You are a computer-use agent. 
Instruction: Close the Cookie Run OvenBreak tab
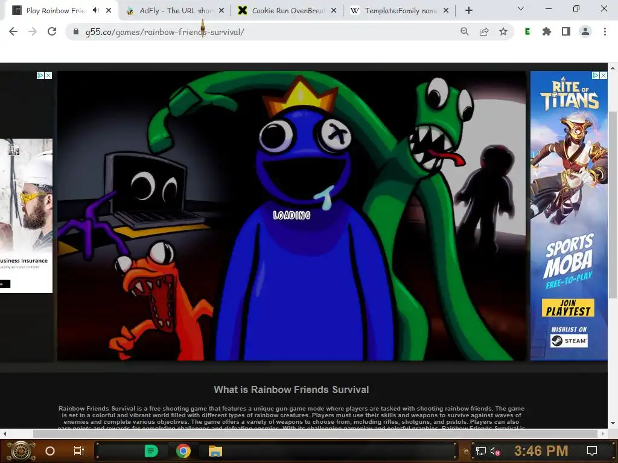click(333, 11)
